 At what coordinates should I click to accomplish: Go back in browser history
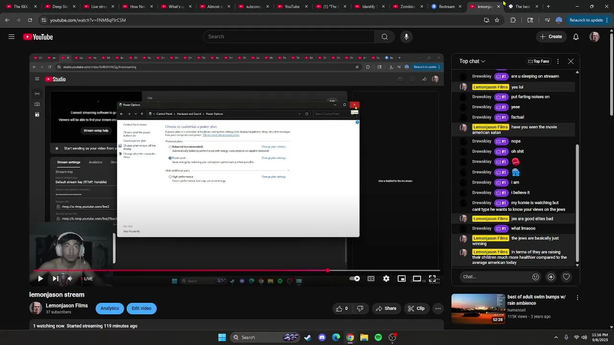click(x=7, y=20)
